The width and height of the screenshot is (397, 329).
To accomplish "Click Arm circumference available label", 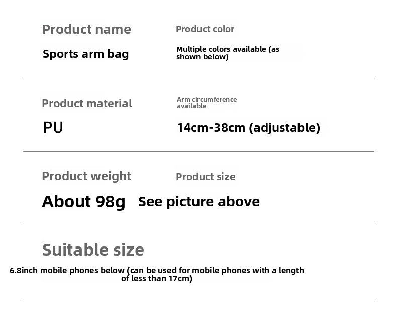I will point(207,103).
